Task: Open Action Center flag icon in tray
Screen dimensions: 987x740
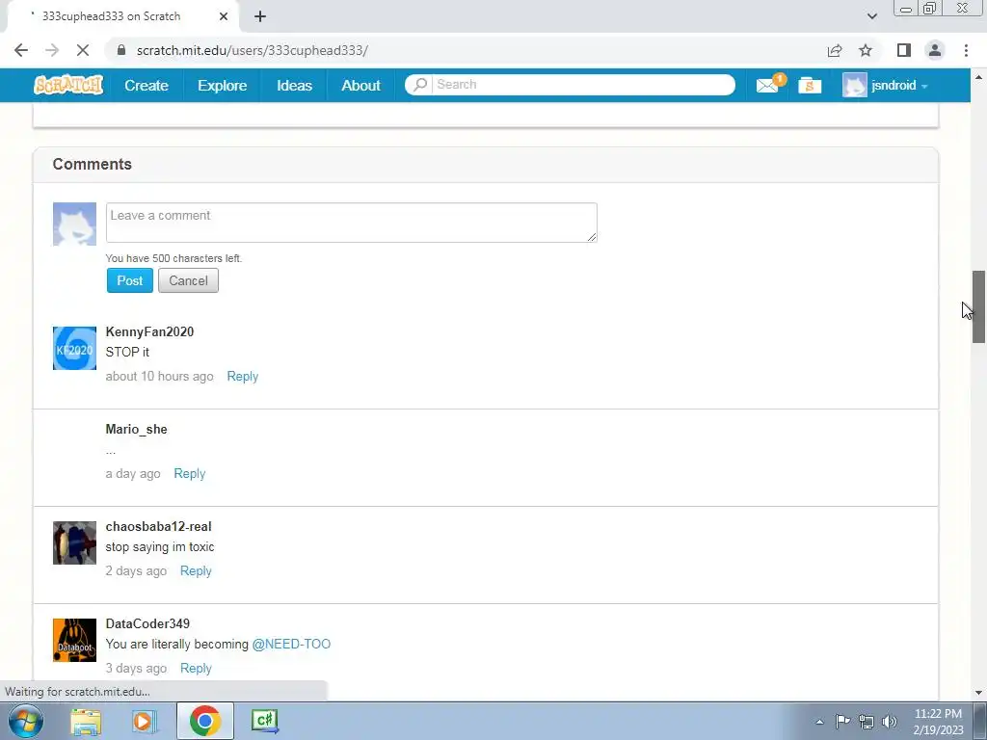Action: pos(842,721)
